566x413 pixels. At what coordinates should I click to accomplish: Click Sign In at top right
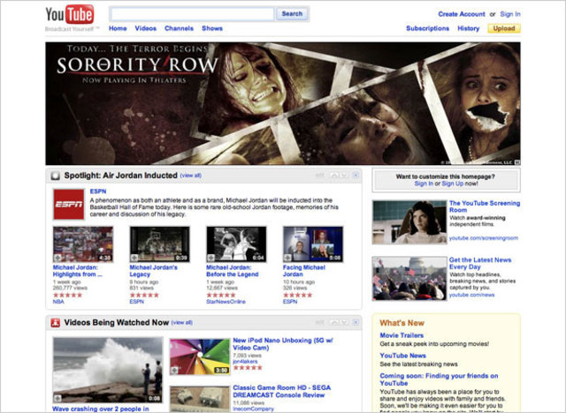[510, 14]
